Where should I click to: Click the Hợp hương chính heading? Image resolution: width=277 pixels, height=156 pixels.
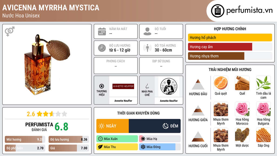pyautogui.click(x=230, y=29)
